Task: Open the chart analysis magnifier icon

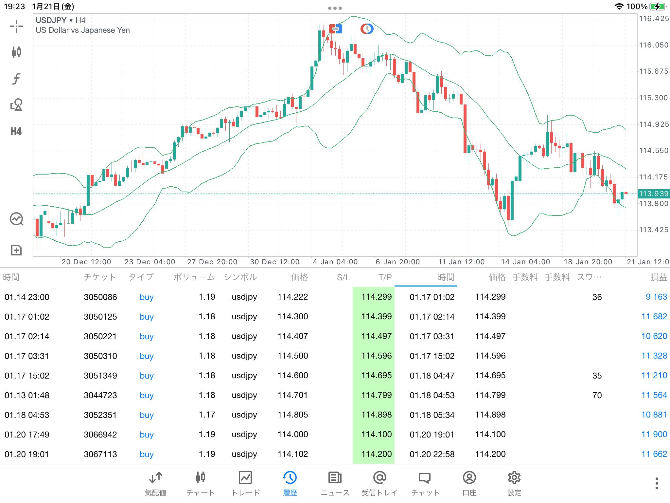Action: (x=16, y=219)
